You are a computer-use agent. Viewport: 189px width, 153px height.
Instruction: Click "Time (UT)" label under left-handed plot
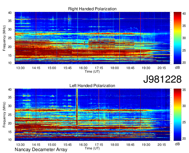[92, 148]
